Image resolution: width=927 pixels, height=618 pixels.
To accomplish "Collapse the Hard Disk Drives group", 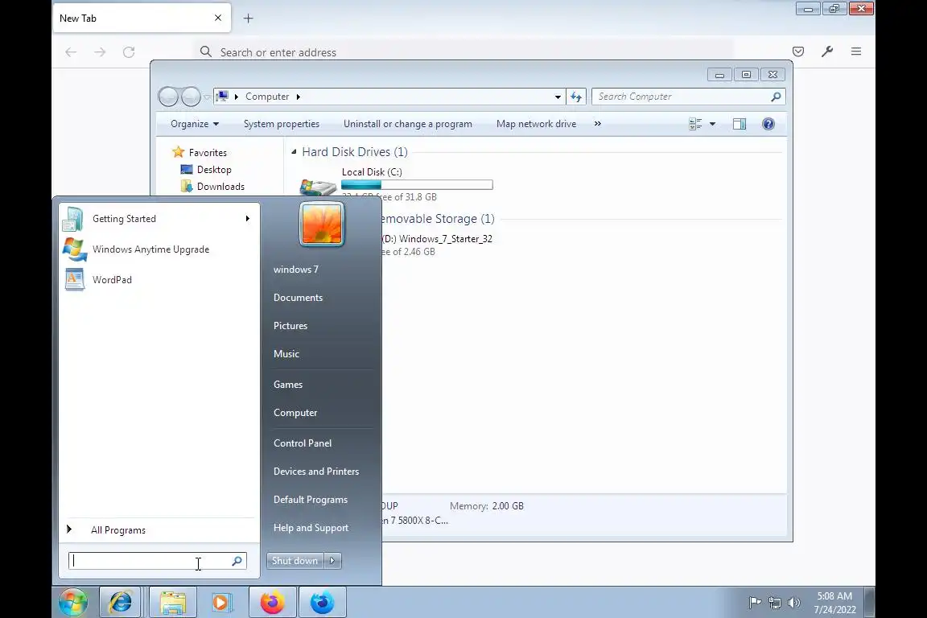I will click(x=294, y=152).
